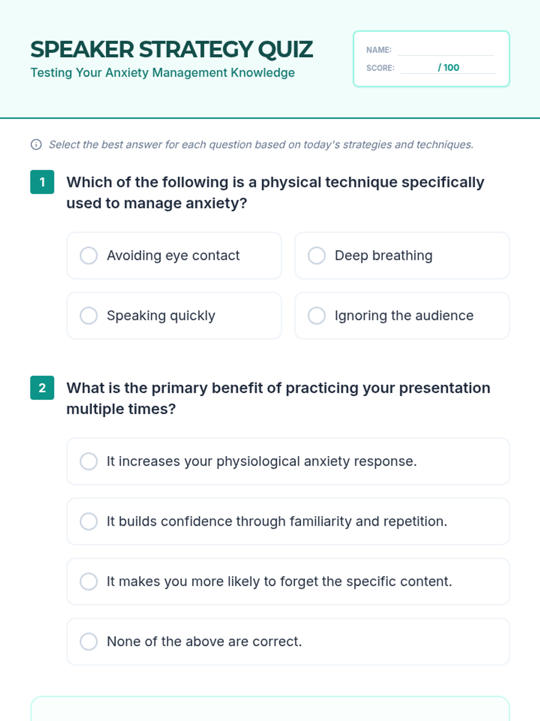The width and height of the screenshot is (540, 721).
Task: Click the 'Speaker Strategy Quiz' heading
Action: tap(171, 50)
